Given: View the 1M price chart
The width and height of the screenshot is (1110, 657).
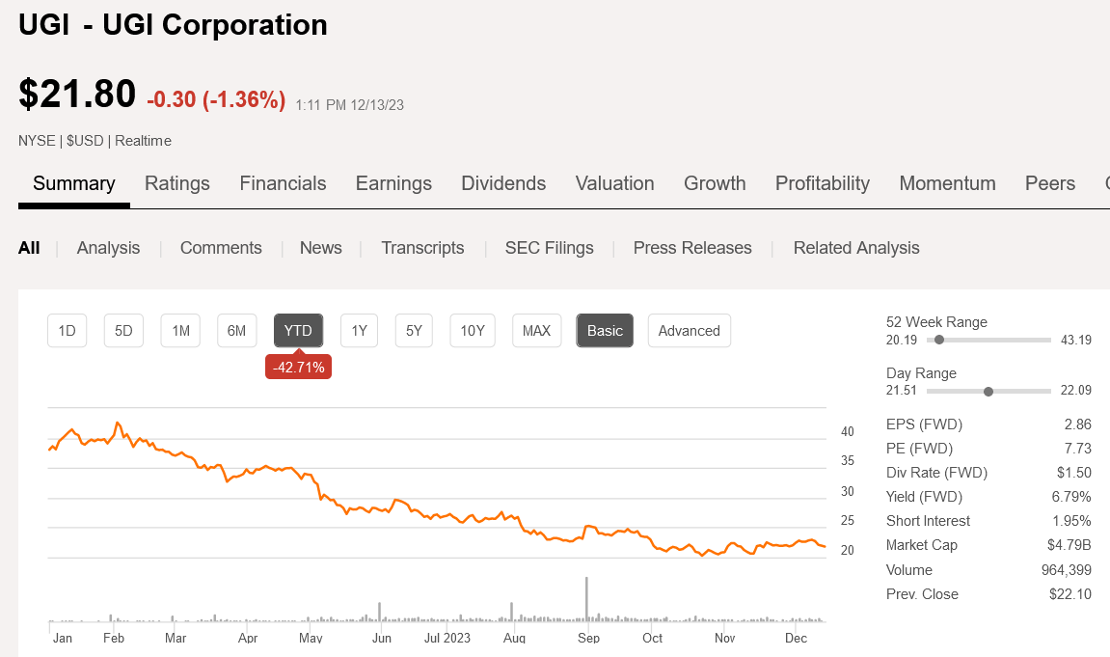Looking at the screenshot, I should click(179, 330).
